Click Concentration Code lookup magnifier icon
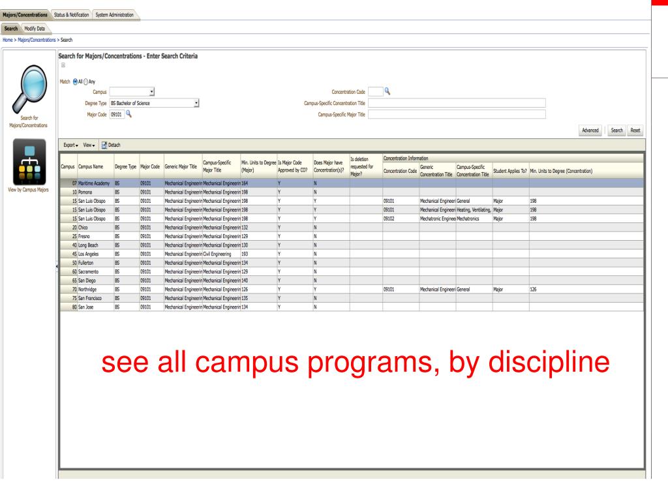 (x=387, y=91)
